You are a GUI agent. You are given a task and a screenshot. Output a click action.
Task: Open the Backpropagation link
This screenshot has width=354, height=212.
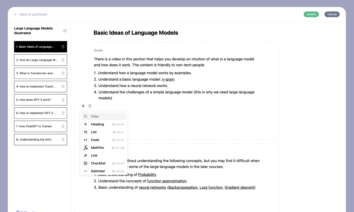pyautogui.click(x=183, y=187)
